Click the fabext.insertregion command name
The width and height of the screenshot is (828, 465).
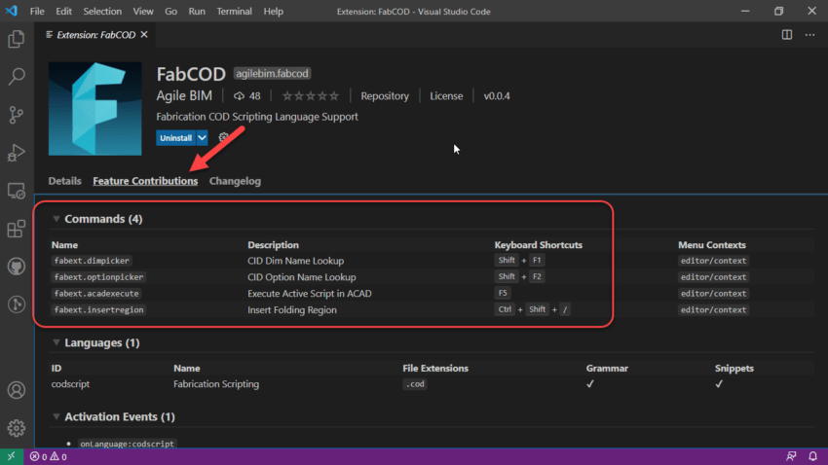(98, 309)
